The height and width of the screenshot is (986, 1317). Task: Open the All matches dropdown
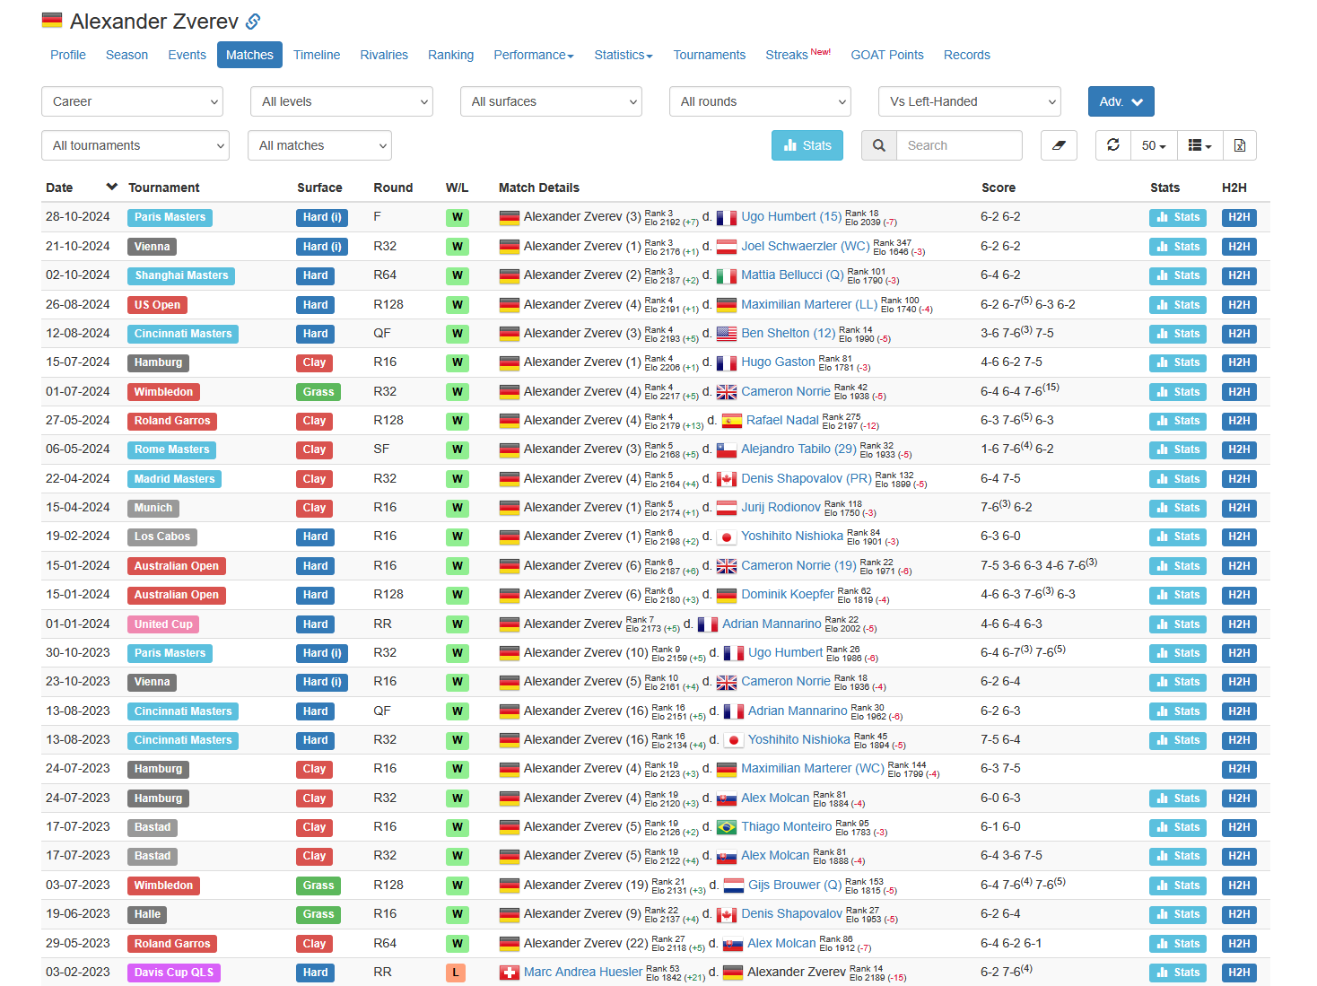coord(319,145)
